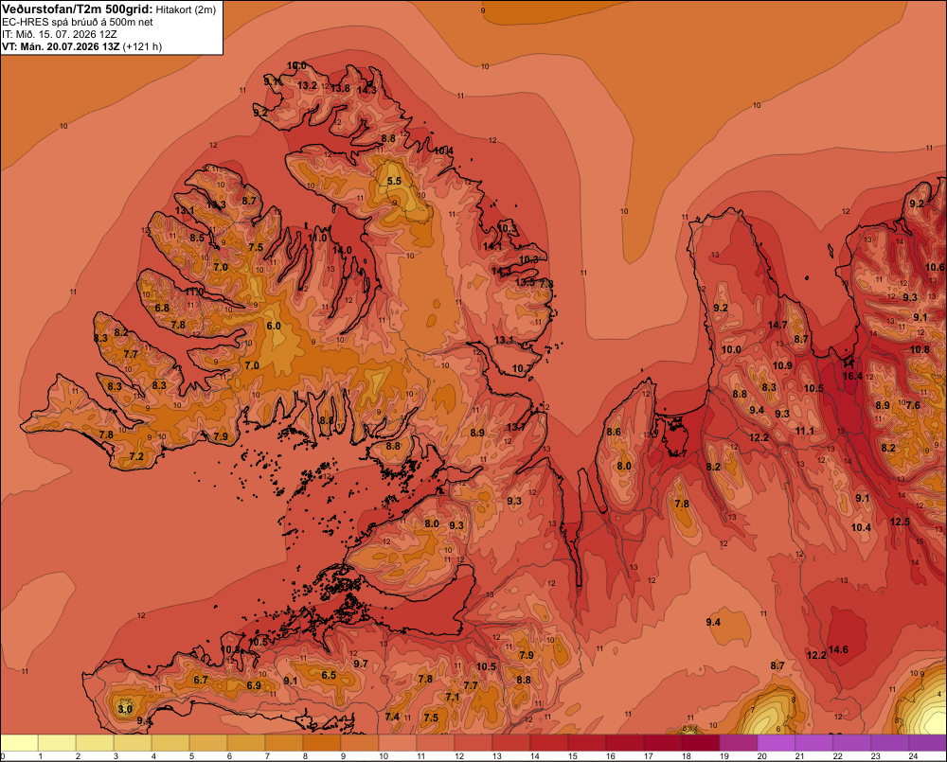
Task: Click the 7.2 temperature label
Action: [136, 456]
